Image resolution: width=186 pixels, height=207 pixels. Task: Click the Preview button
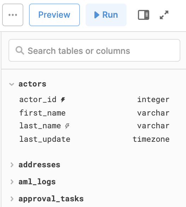(54, 15)
